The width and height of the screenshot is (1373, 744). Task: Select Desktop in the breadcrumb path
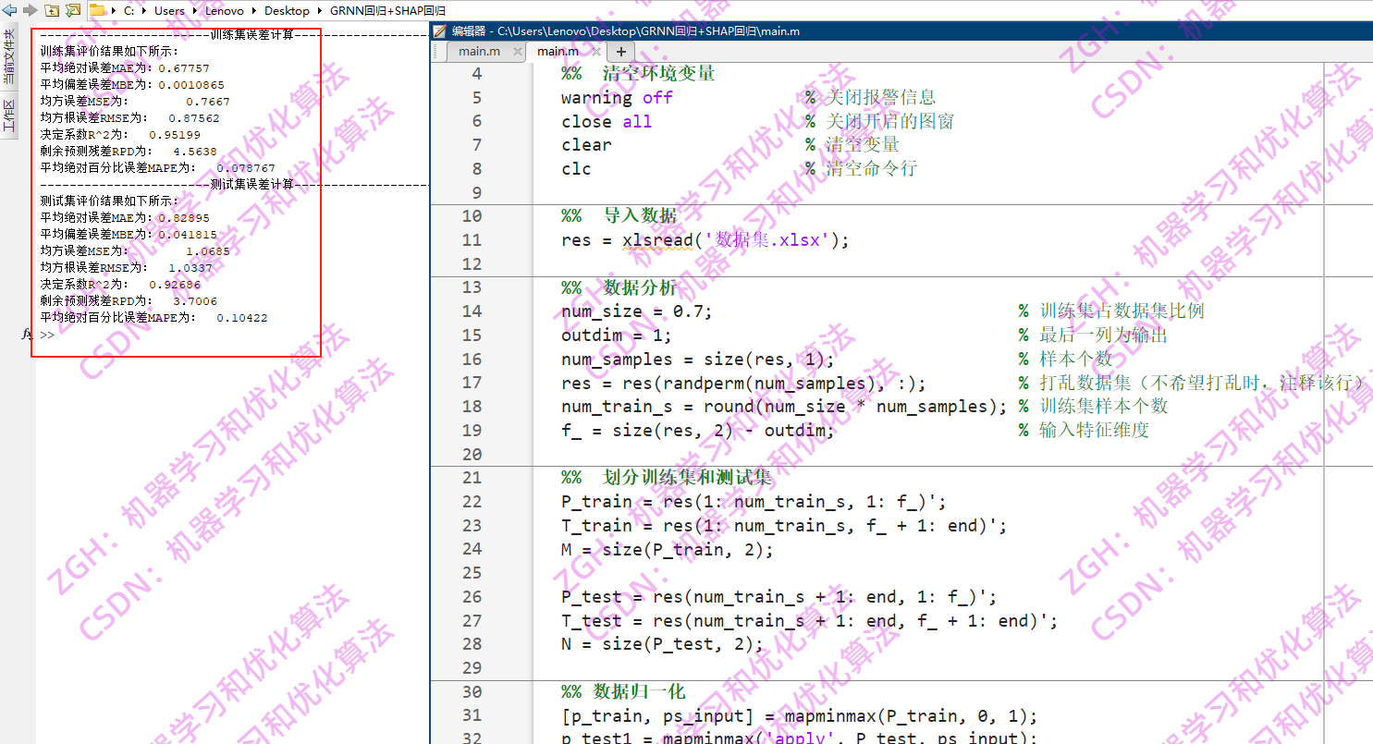287,11
